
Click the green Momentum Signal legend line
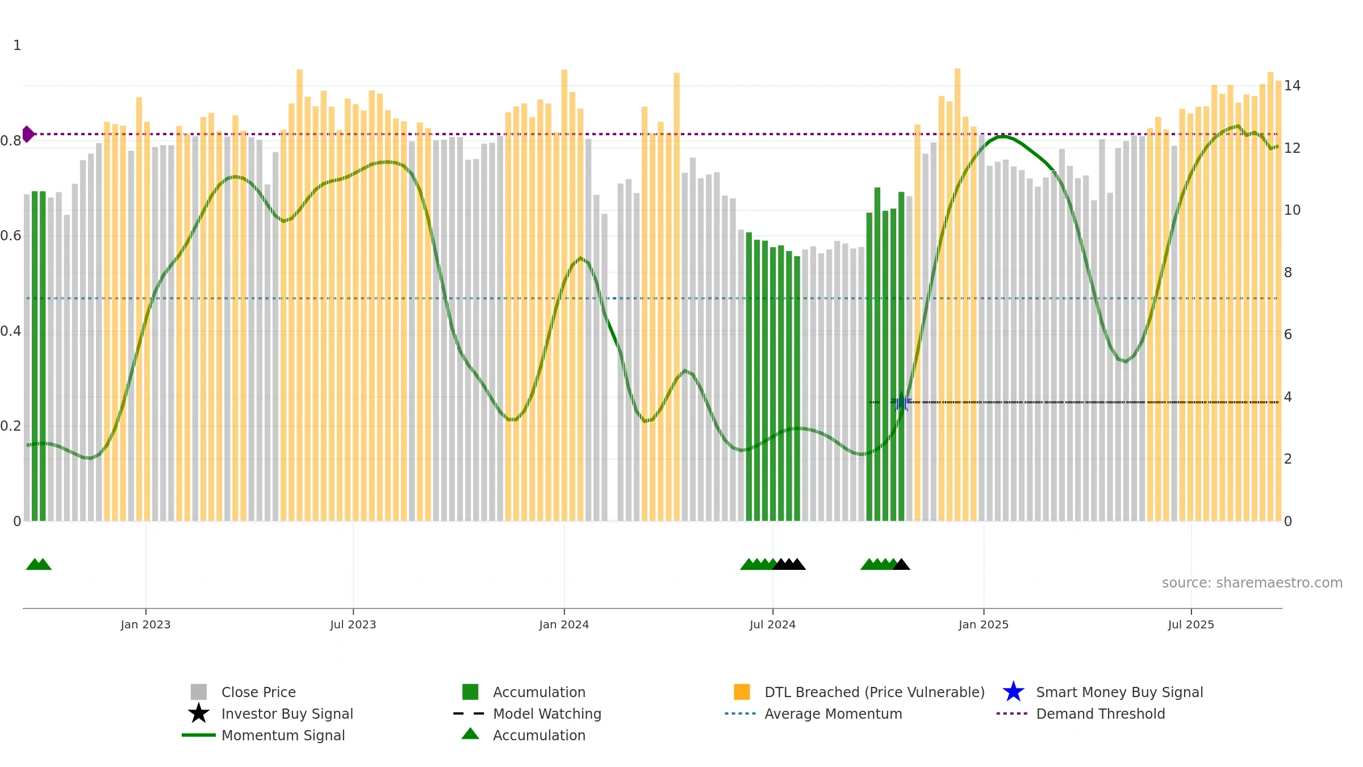pyautogui.click(x=199, y=735)
